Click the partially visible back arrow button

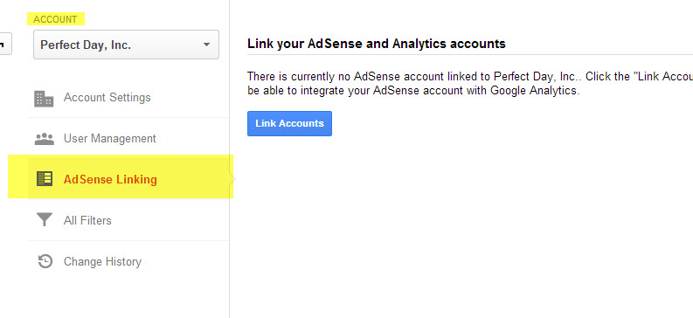[5, 45]
